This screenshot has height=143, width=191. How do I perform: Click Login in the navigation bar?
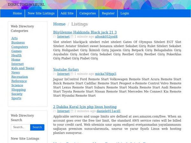click(x=125, y=13)
